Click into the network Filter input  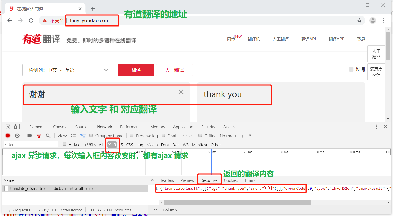click(x=31, y=144)
